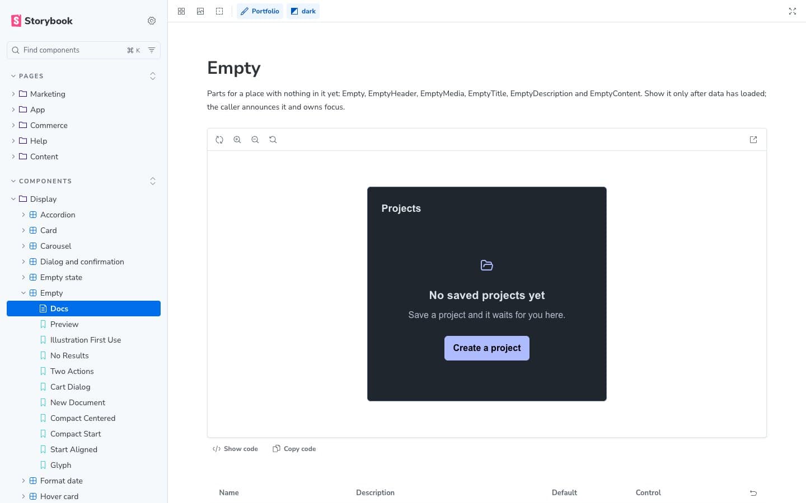Select the Start Aligned story
The image size is (806, 503).
[83, 449]
